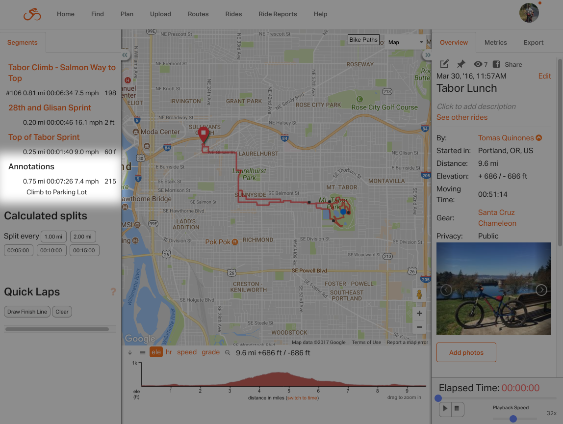Open Santa Cruz Chameleon gear link

point(497,218)
